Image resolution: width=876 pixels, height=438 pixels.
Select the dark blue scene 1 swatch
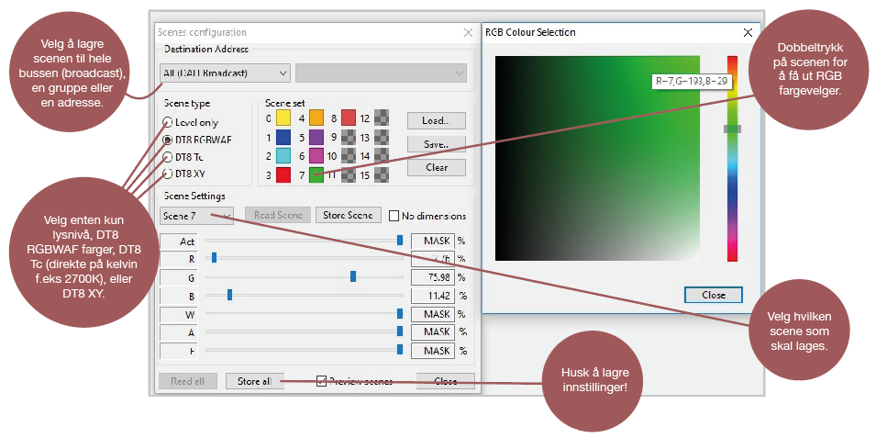283,137
